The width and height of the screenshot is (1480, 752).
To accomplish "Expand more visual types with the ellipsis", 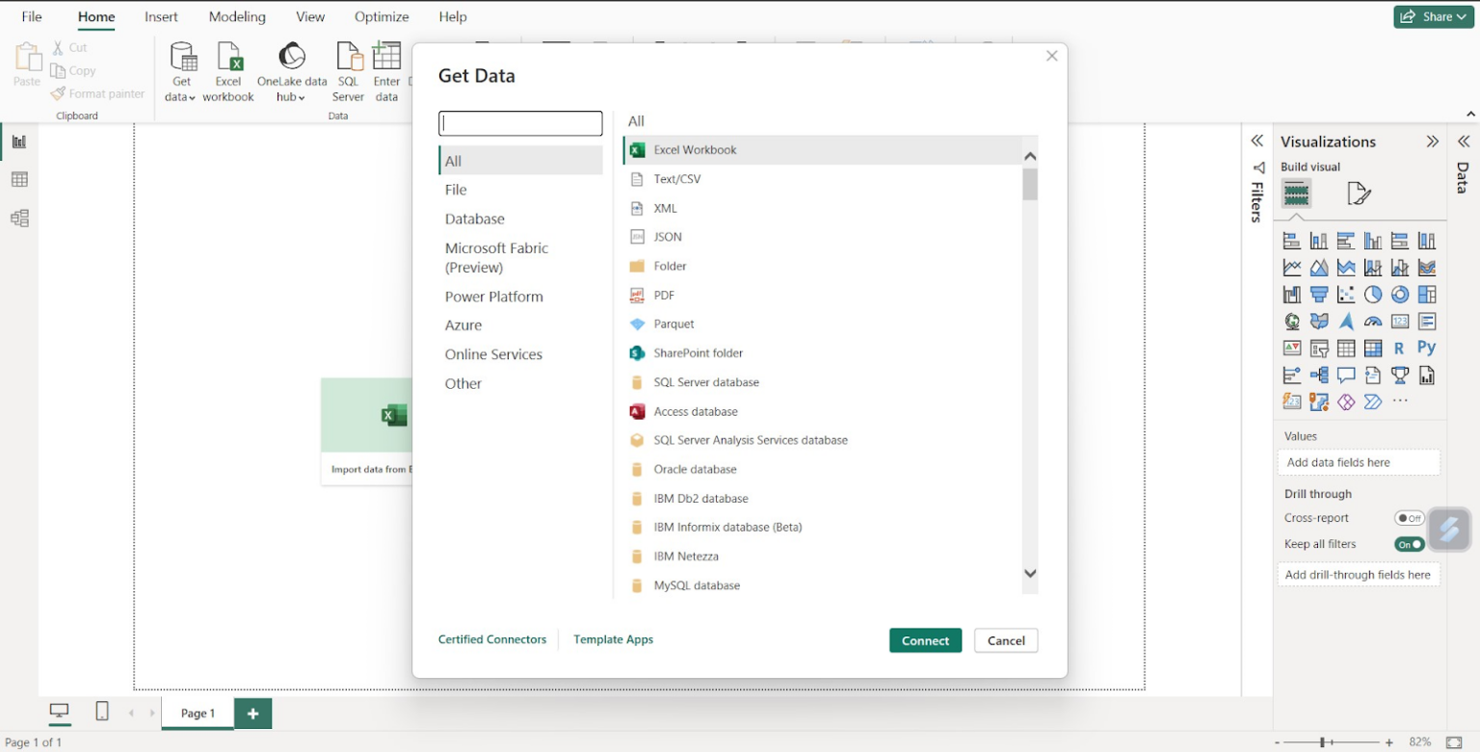I will tap(1400, 402).
